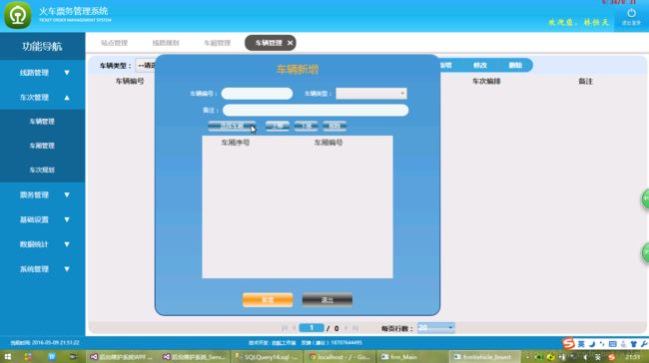Image resolution: width=649 pixels, height=363 pixels.
Task: Switch to SQLQuery14.sql taskbar window
Action: click(x=267, y=357)
